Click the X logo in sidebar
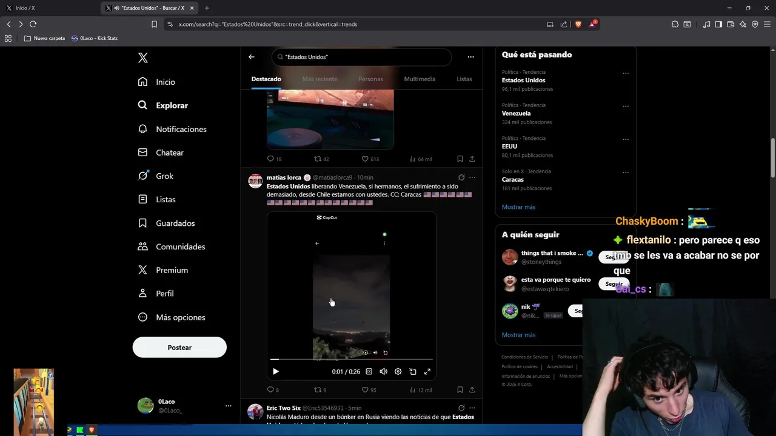This screenshot has height=436, width=776. click(x=143, y=58)
